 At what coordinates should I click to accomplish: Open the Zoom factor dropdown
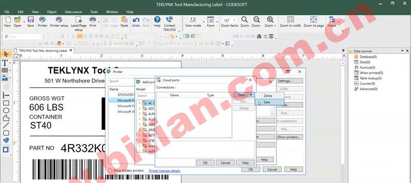pyautogui.click(x=234, y=21)
